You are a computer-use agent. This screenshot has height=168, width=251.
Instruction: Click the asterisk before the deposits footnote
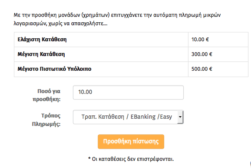point(89,158)
